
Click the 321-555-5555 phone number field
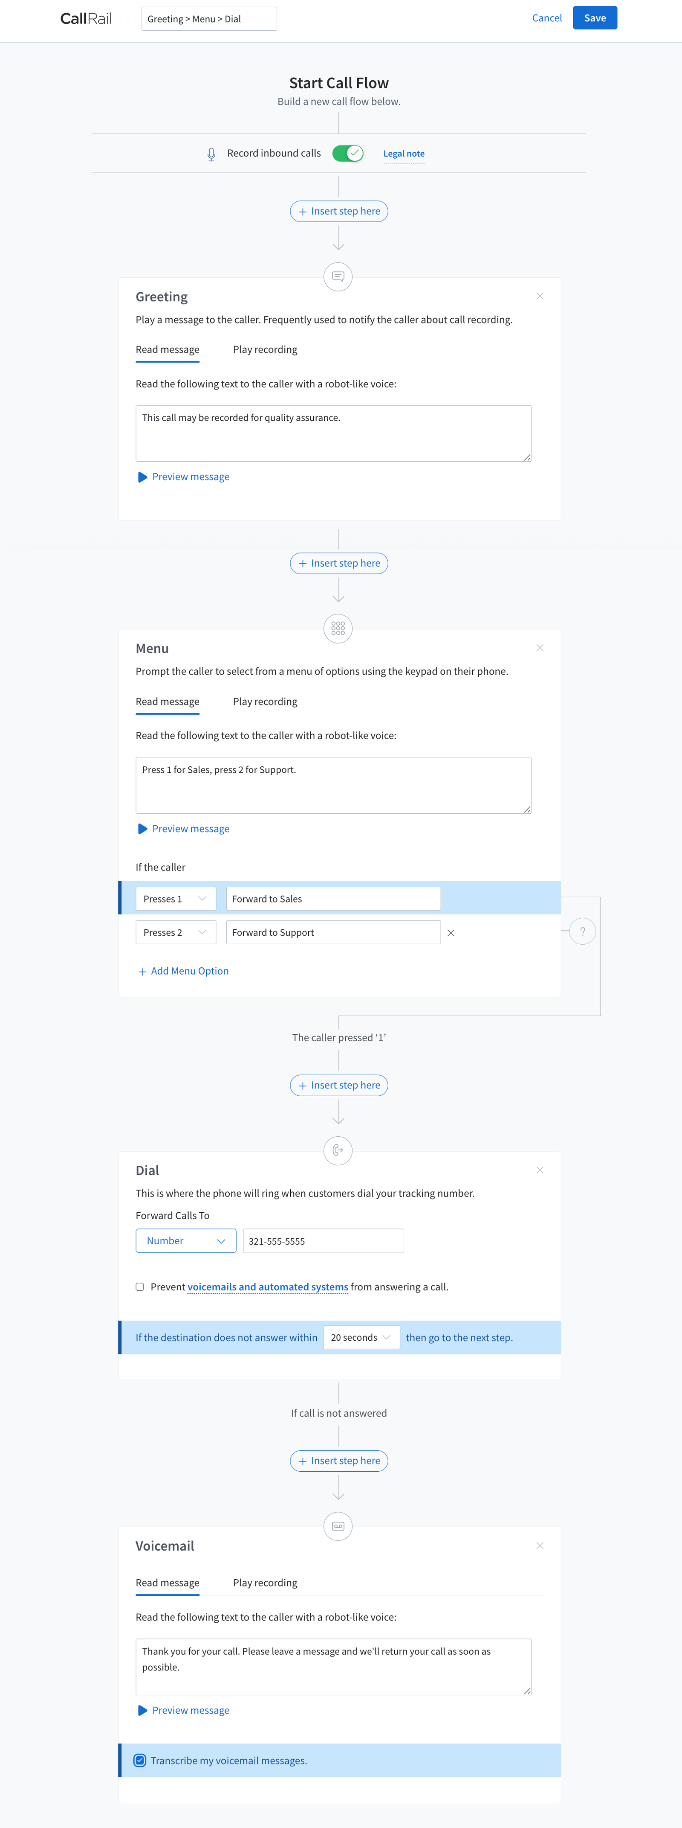(x=323, y=1240)
